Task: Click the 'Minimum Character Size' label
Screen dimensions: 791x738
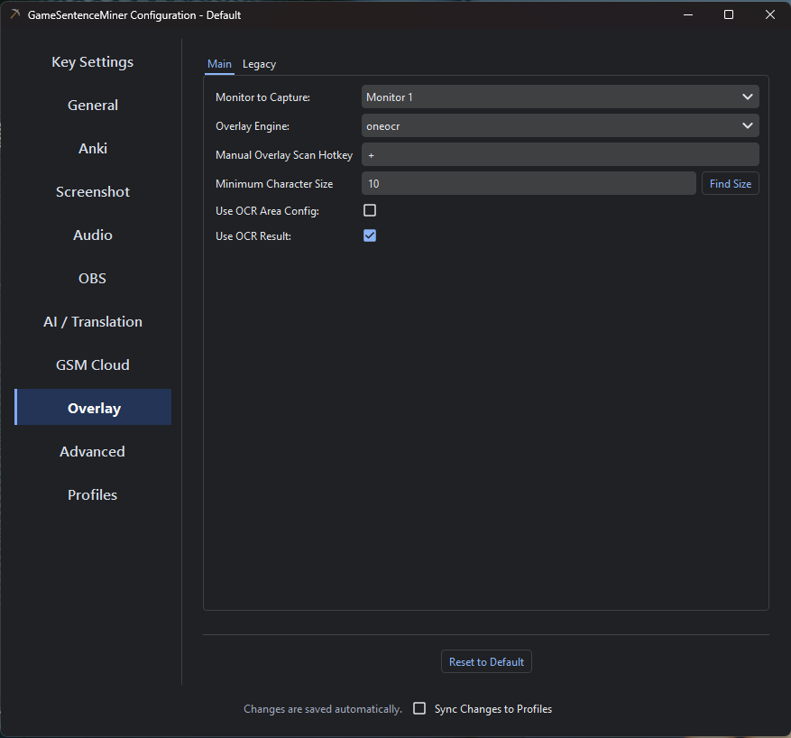Action: (274, 184)
